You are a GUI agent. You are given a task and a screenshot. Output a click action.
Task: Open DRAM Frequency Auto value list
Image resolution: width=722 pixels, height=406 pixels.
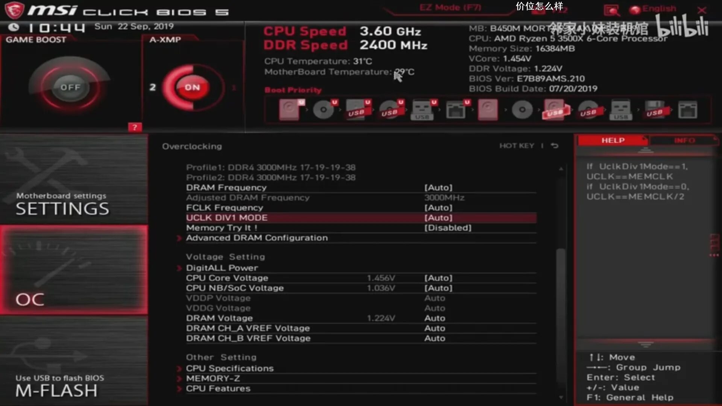pyautogui.click(x=438, y=187)
